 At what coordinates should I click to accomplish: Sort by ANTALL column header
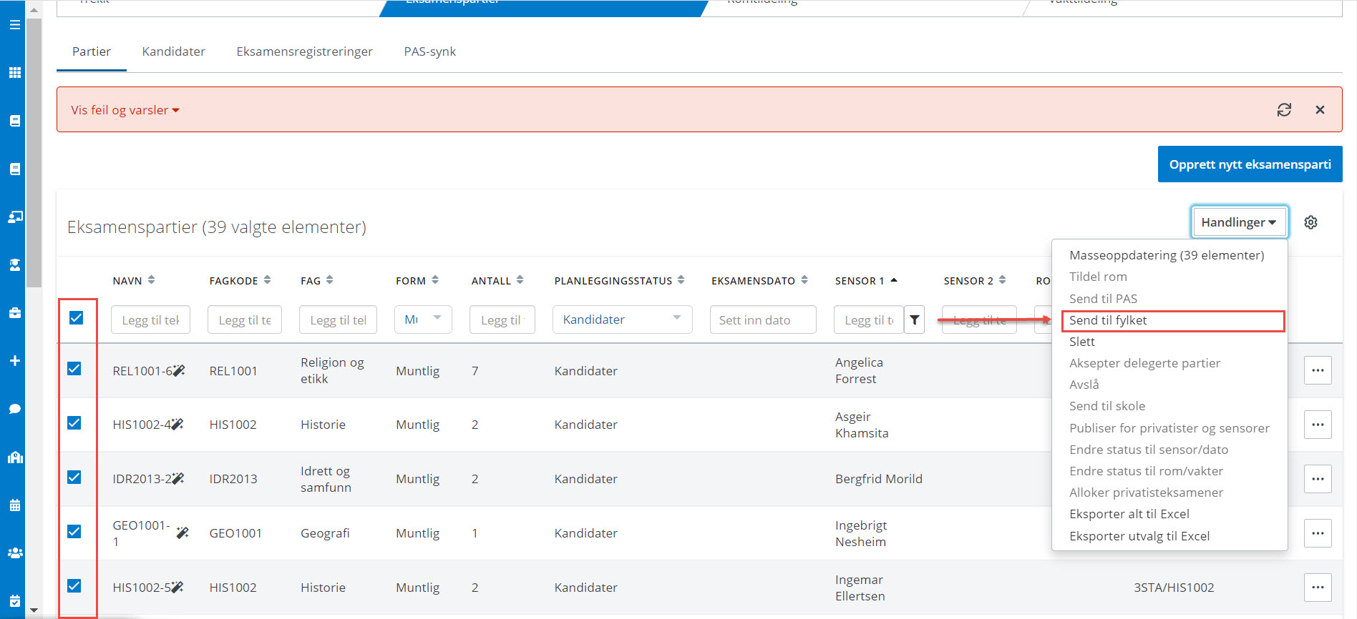(497, 281)
